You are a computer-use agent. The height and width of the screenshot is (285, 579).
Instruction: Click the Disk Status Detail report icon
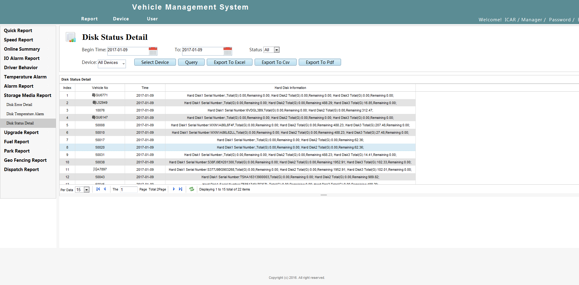71,37
